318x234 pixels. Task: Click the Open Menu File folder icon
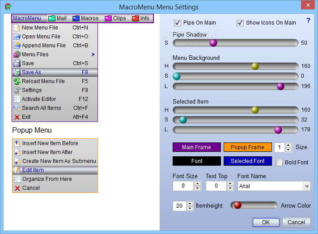(x=17, y=37)
